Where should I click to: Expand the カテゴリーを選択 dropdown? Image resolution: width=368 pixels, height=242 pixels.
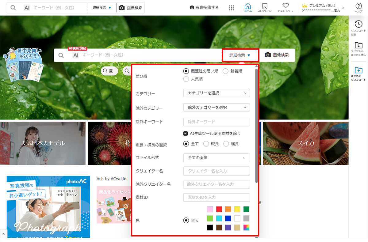pyautogui.click(x=217, y=93)
